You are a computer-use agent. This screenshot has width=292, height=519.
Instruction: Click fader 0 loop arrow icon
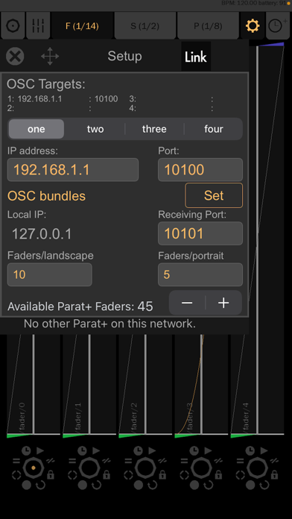40,485
